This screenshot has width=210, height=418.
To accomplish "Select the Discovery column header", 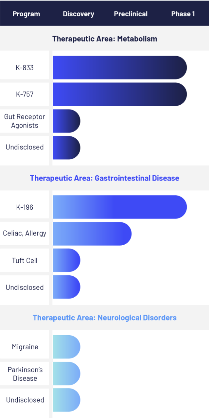I will 79,14.
